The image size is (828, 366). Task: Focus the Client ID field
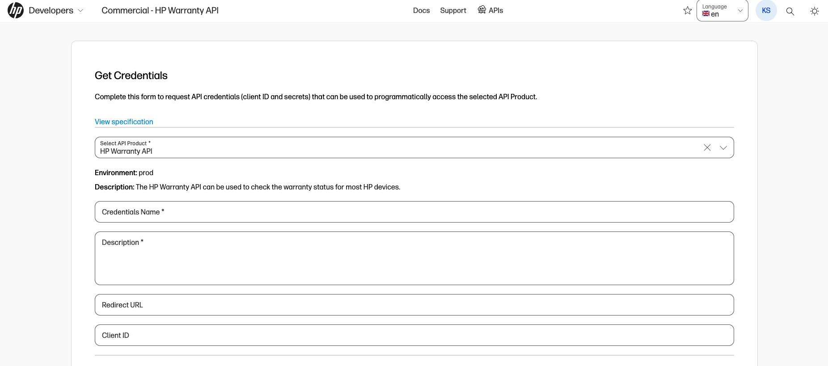414,335
